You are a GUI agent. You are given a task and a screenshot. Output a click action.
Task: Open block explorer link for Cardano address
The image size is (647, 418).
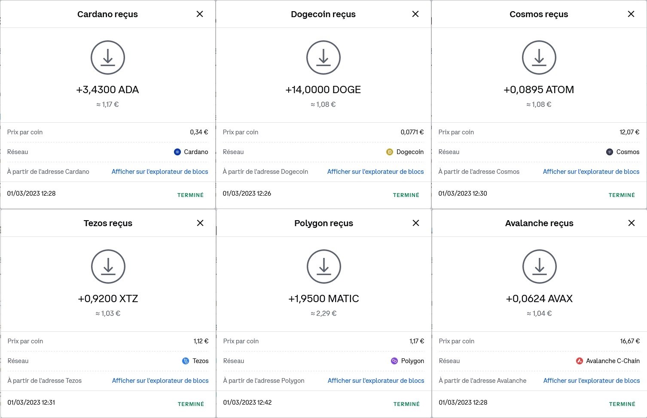[160, 172]
